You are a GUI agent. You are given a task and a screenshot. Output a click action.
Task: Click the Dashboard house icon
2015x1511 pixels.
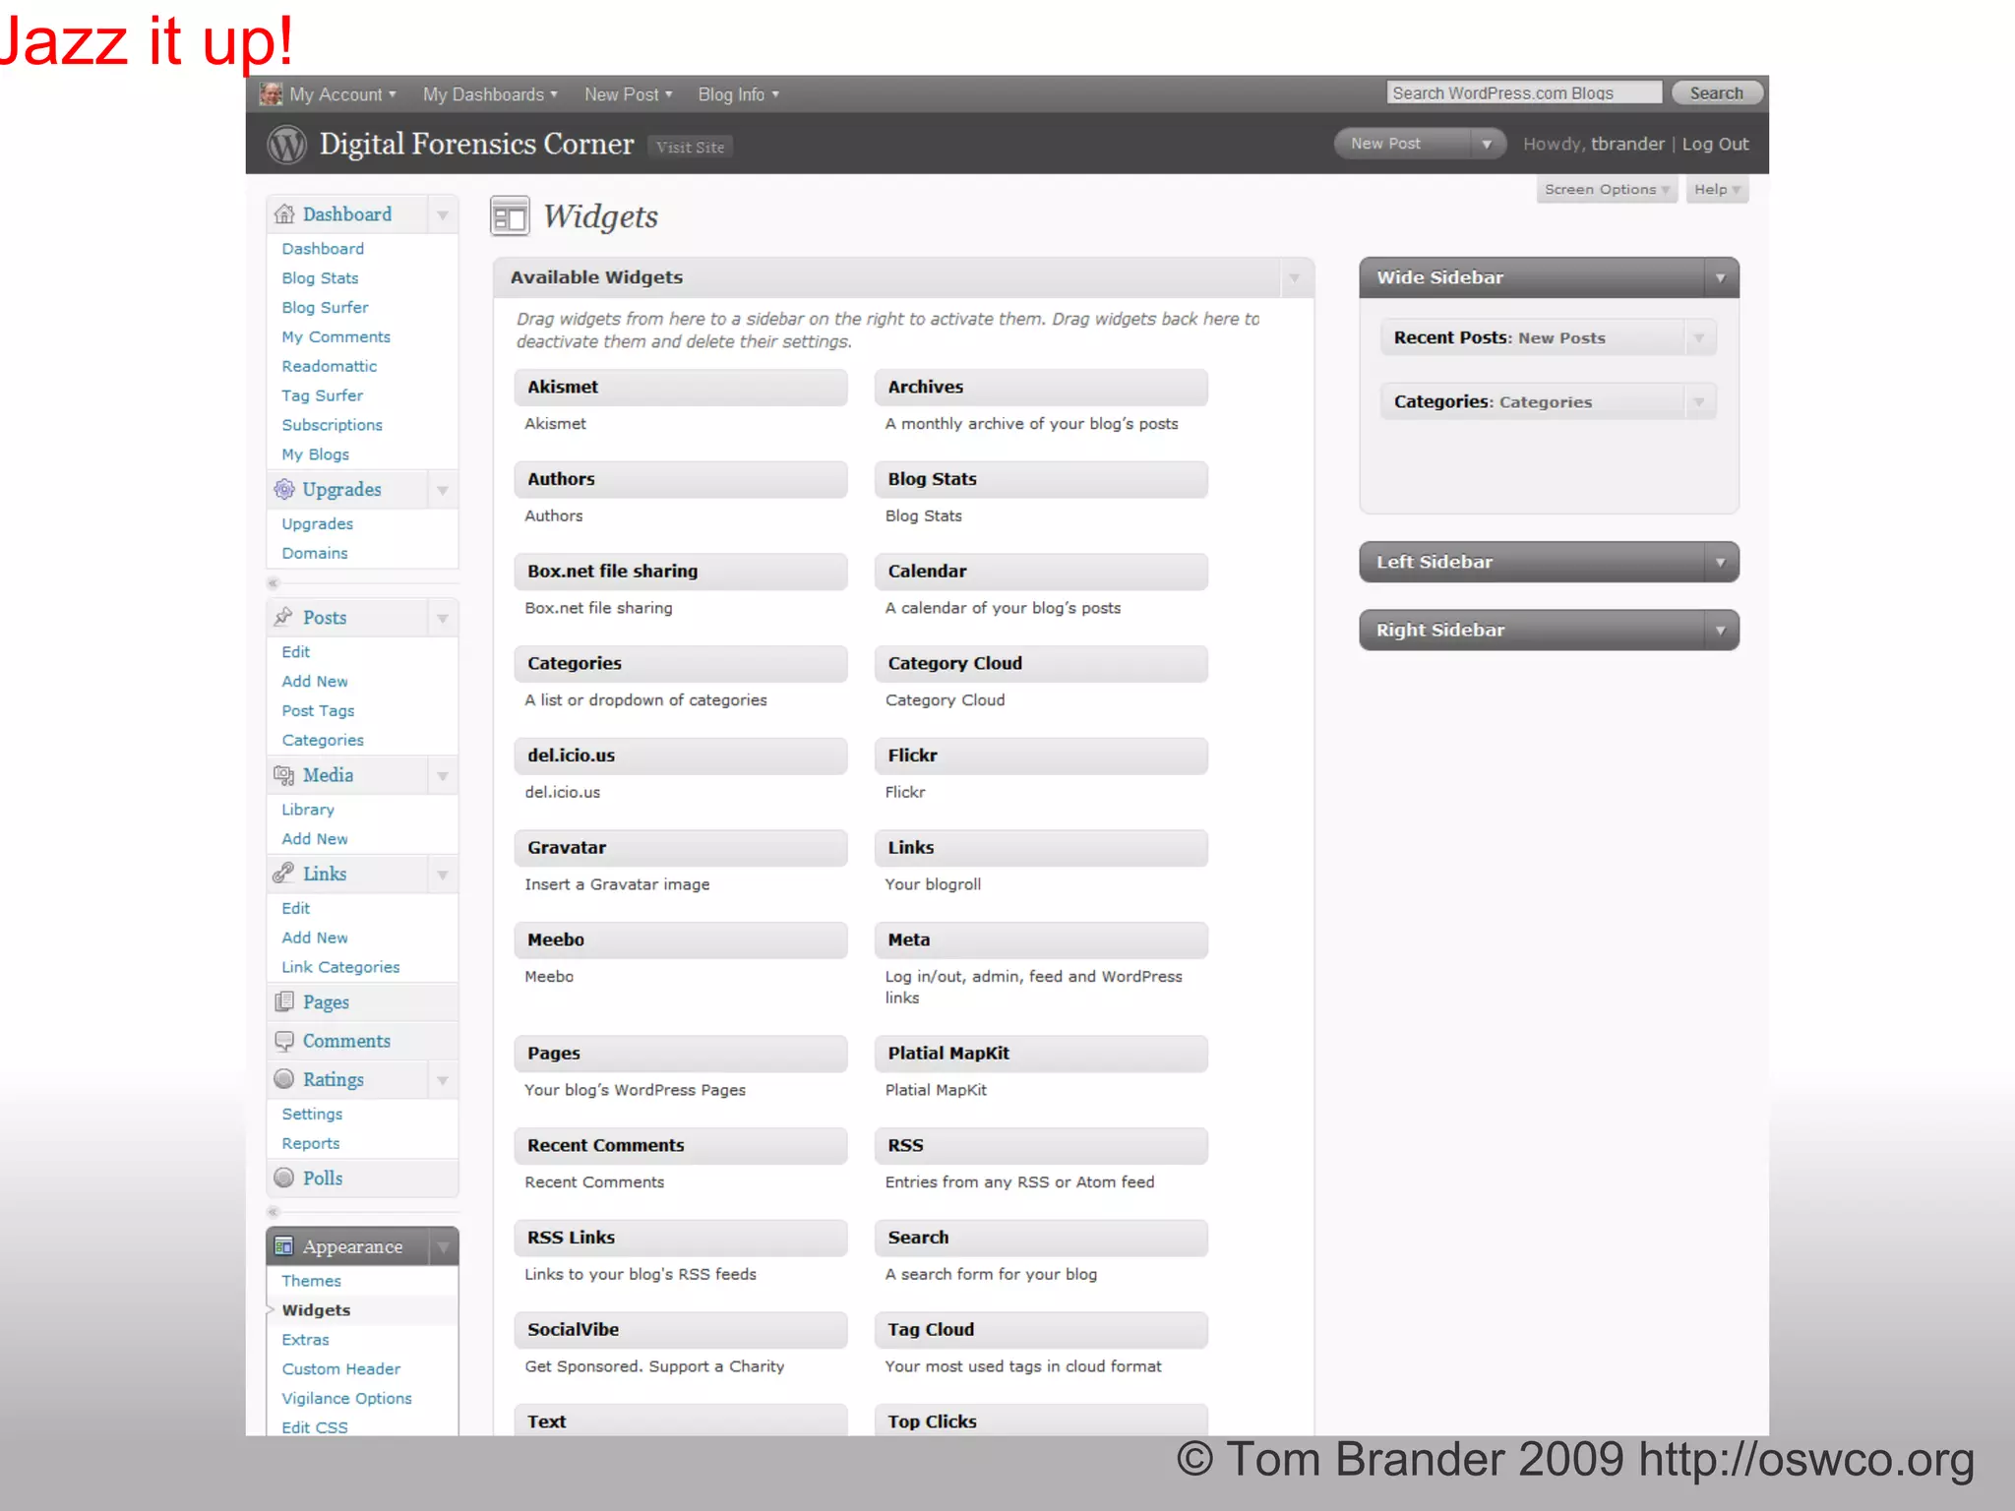click(x=284, y=213)
